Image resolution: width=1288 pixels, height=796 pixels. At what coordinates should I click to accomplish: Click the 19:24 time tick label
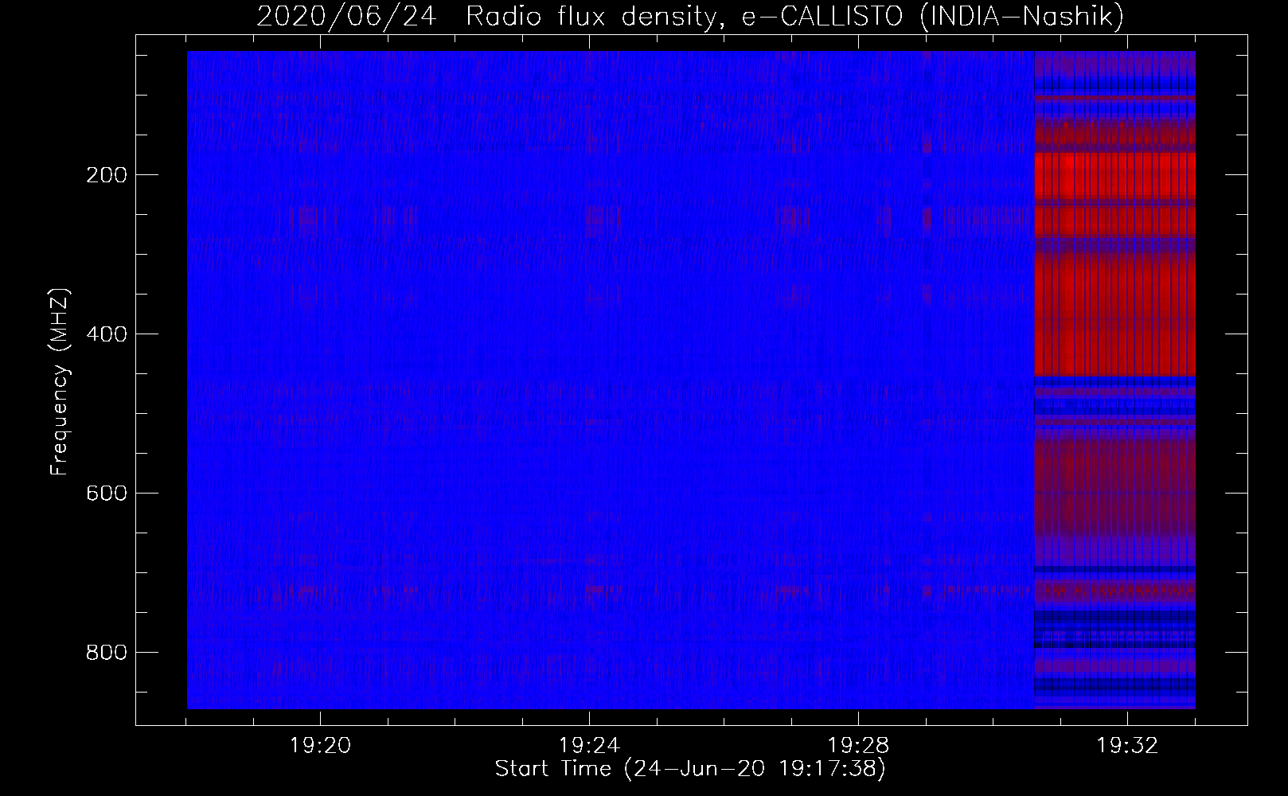point(589,746)
